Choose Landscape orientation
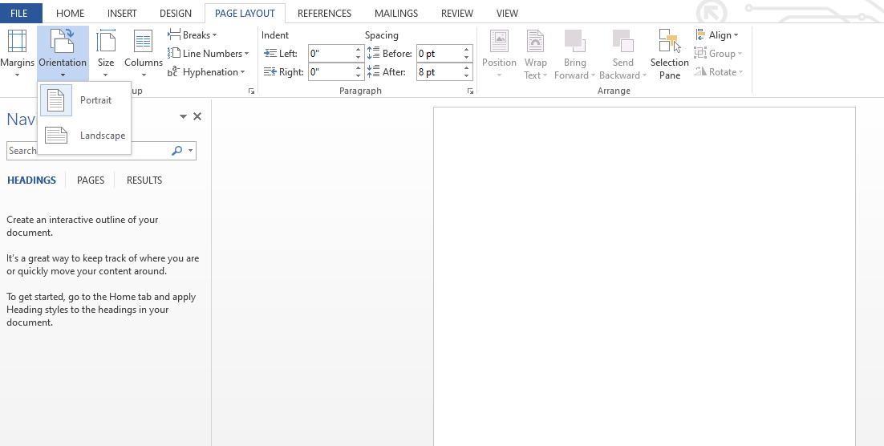The height and width of the screenshot is (446, 884). (x=84, y=136)
